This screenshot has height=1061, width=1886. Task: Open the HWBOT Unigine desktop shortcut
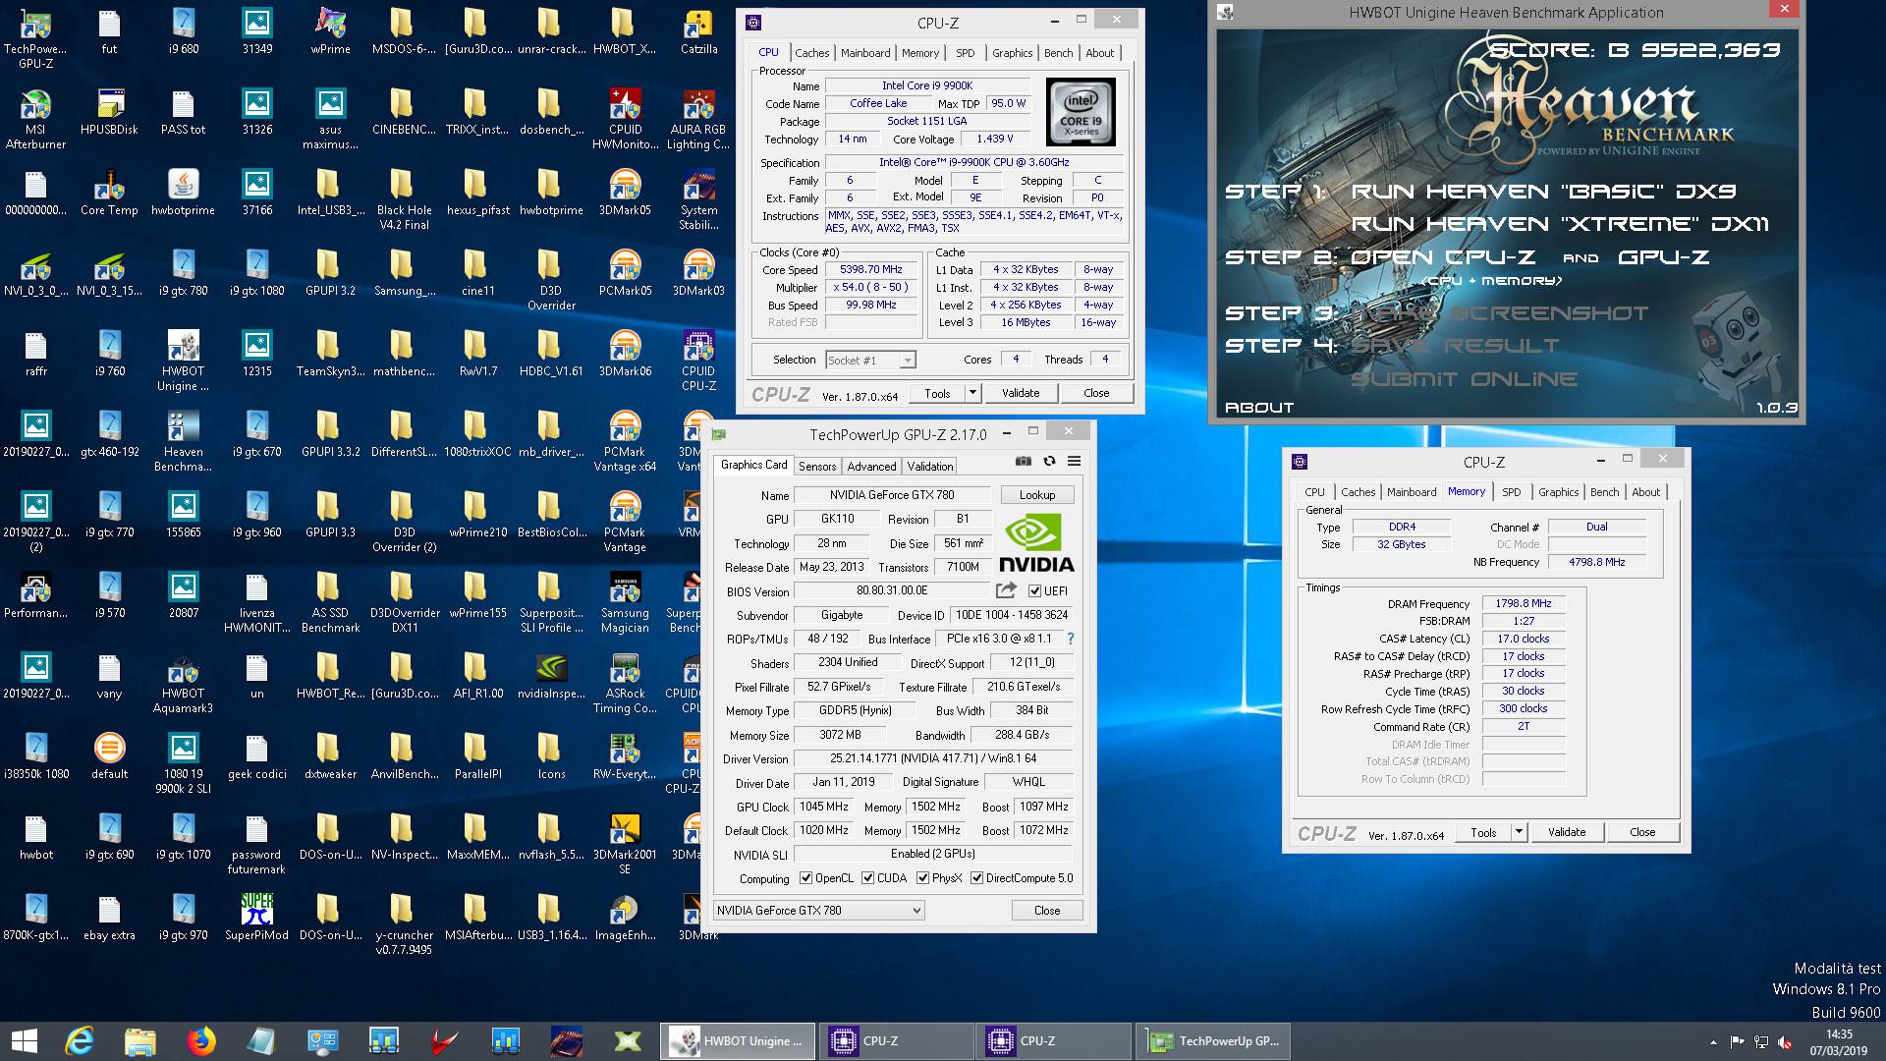(183, 361)
